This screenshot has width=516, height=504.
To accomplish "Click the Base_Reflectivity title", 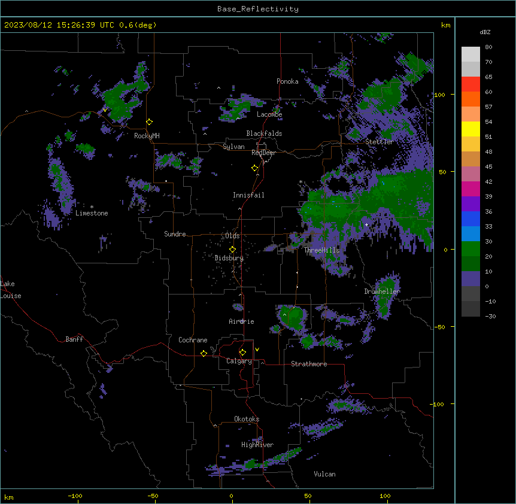I will tap(258, 9).
